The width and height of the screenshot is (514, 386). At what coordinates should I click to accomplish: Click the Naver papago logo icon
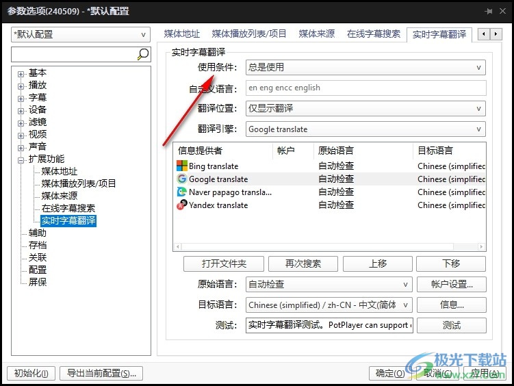(x=182, y=192)
